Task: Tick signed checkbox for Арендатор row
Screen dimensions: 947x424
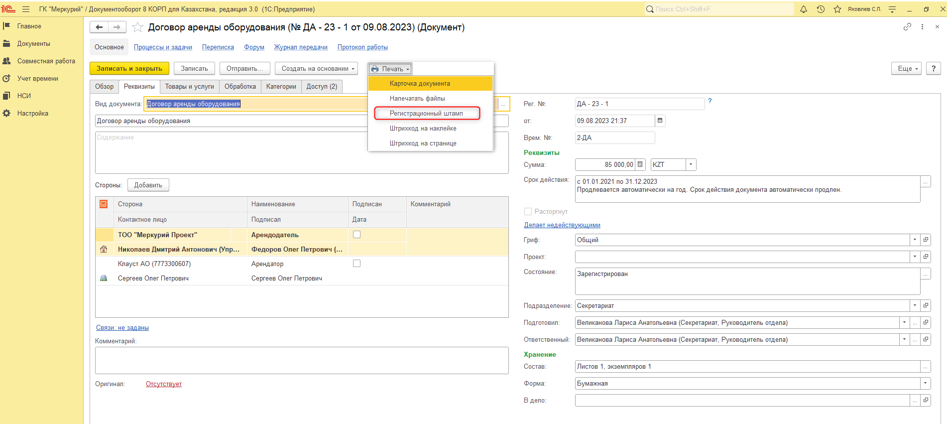Action: (356, 264)
